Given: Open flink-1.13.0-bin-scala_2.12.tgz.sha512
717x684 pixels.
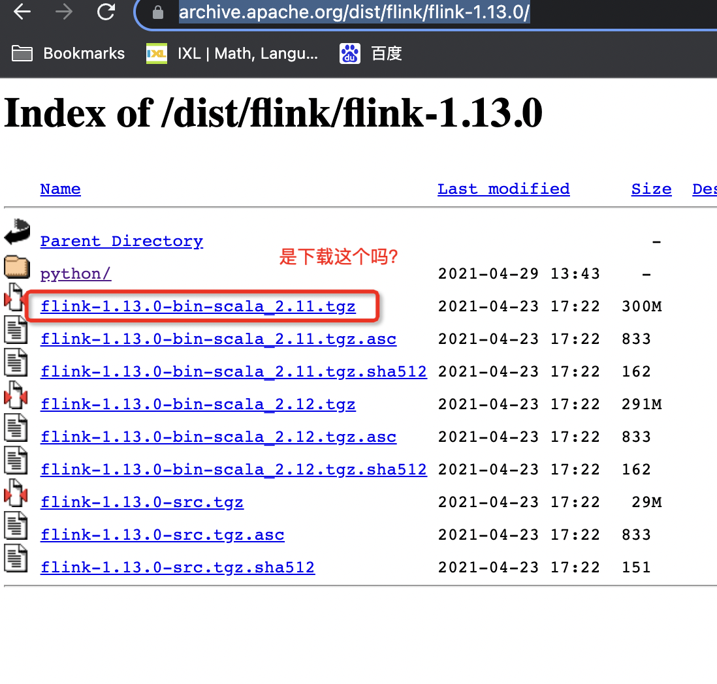Looking at the screenshot, I should click(234, 469).
